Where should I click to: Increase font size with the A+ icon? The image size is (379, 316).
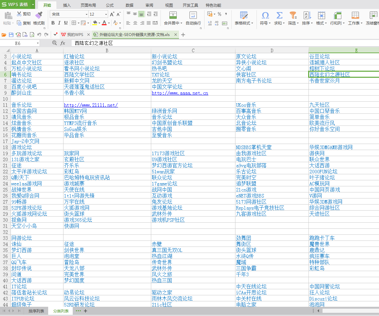(112, 14)
